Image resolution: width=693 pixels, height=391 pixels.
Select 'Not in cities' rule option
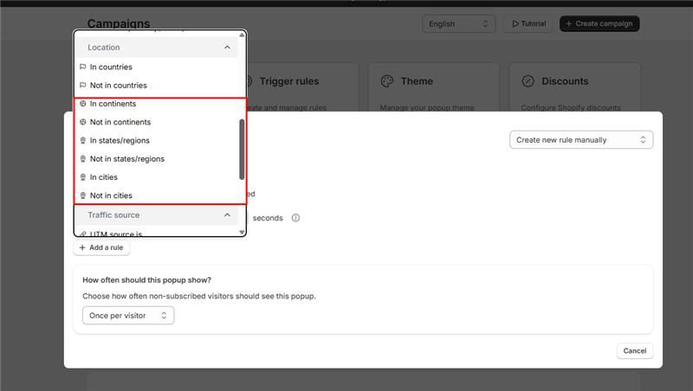156,195
